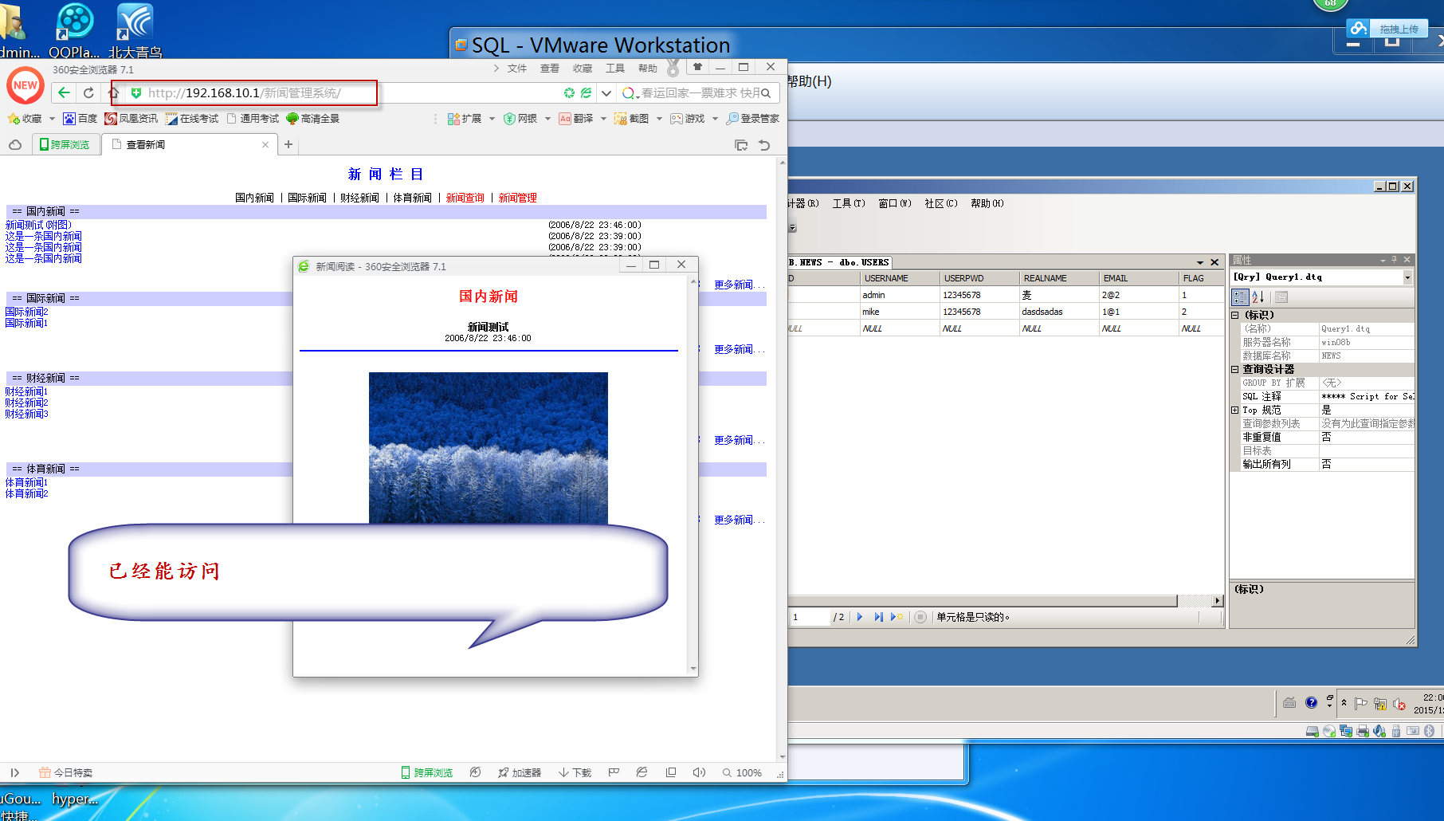Open the 高清全景 bookmark
Viewport: 1444px width, 821px height.
[313, 119]
